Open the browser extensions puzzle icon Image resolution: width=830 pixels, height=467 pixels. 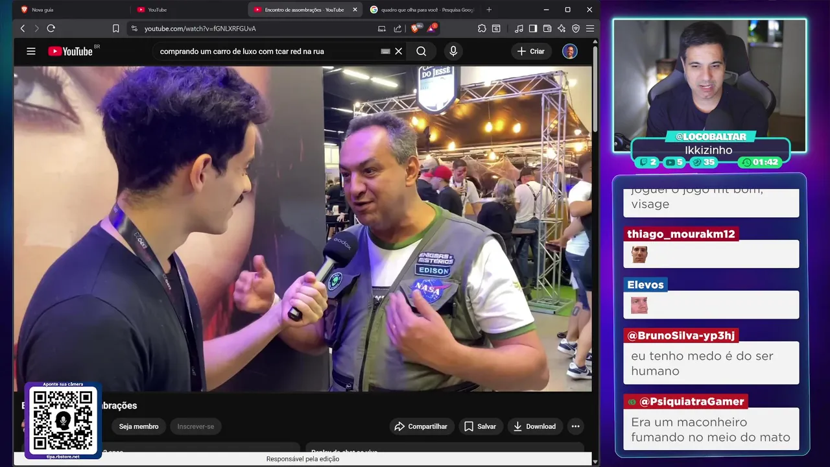click(482, 29)
